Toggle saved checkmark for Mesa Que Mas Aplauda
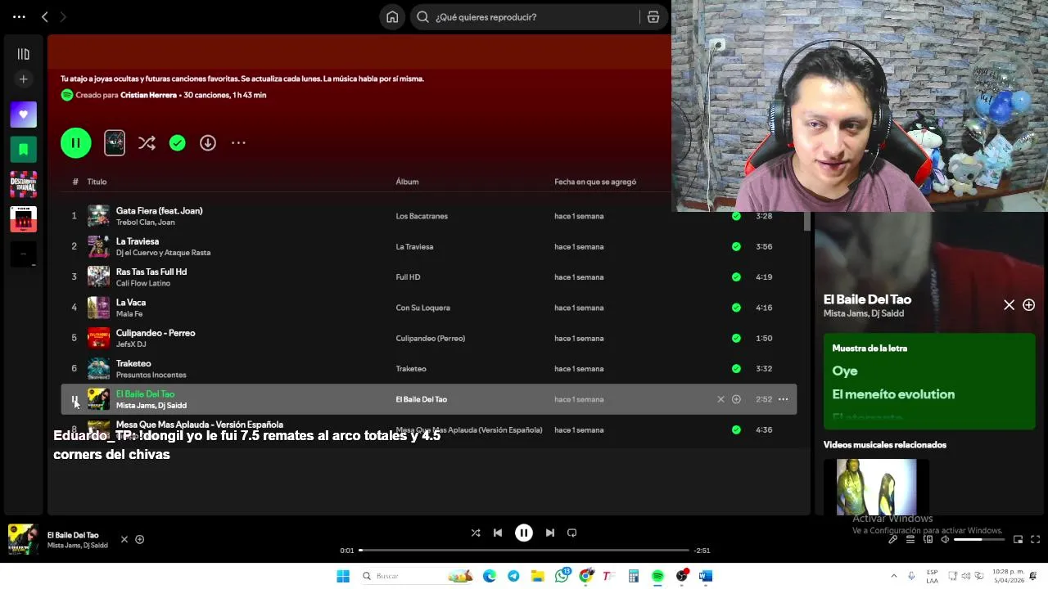Screen dimensions: 1048x589 click(x=736, y=429)
